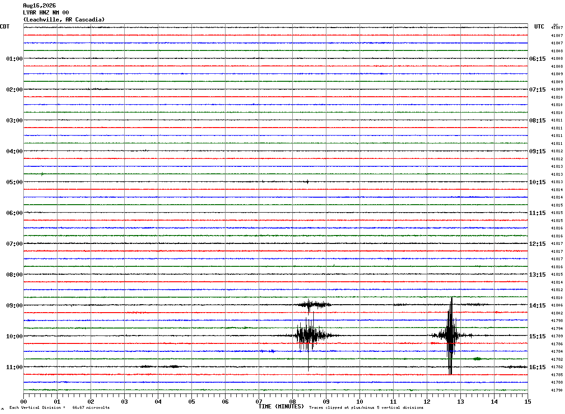Click the DC value 41788
This screenshot has width=565, height=414.
coord(557,382)
